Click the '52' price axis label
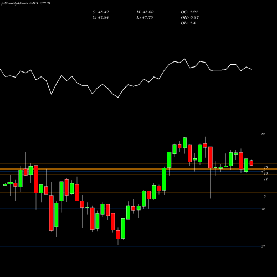 coord(263,134)
